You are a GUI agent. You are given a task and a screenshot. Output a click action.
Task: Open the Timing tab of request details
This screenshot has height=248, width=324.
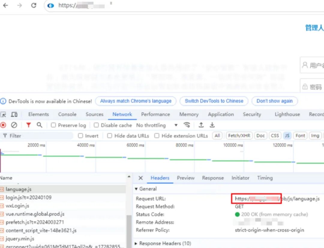pyautogui.click(x=265, y=178)
